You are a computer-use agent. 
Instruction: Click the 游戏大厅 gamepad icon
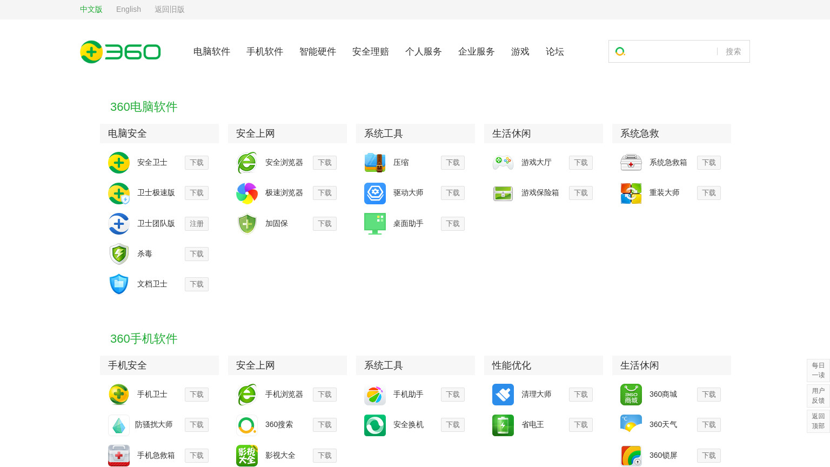tap(503, 163)
